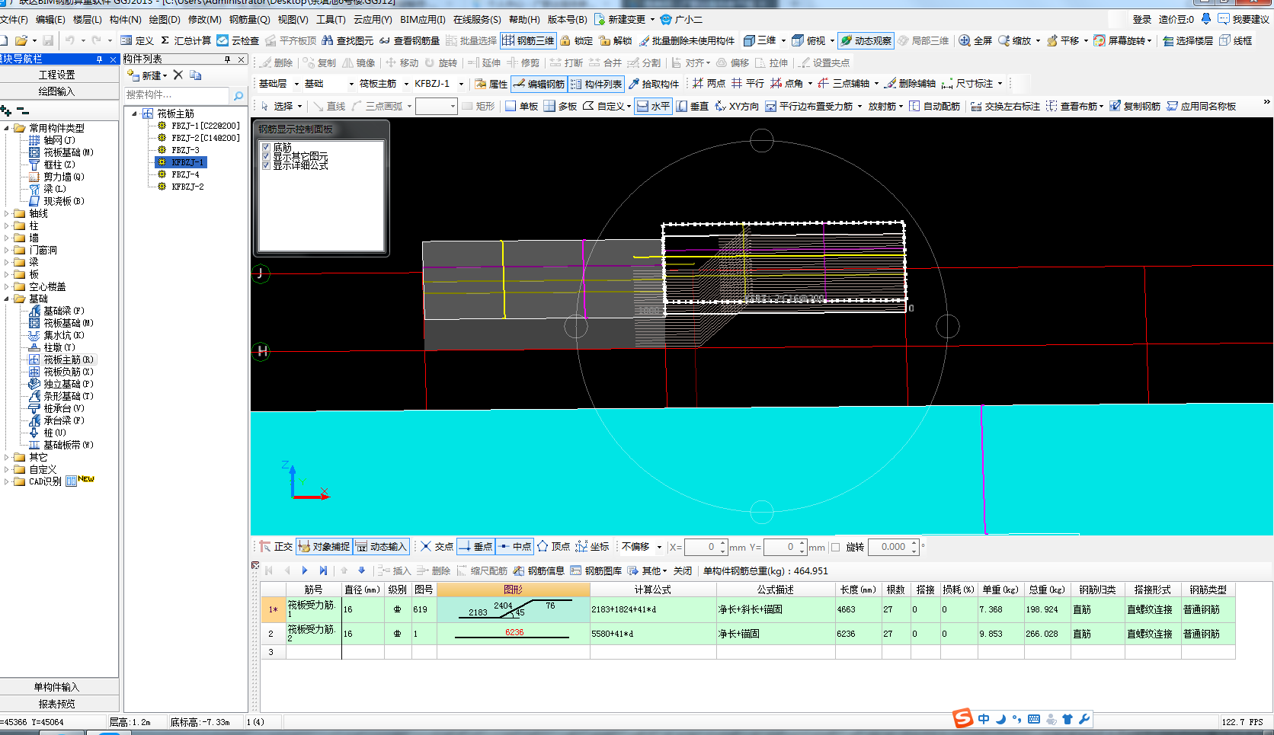This screenshot has height=735, width=1274.
Task: Activate 动态观察 orbit tool
Action: [x=866, y=40]
